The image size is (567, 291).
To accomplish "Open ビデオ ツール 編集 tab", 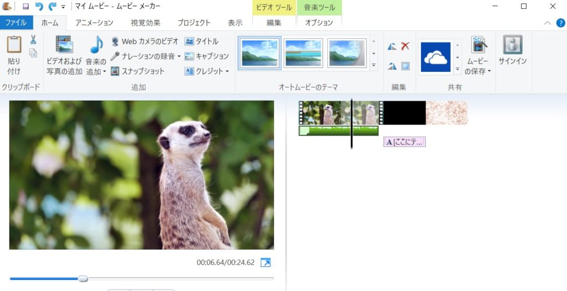I will coord(274,23).
